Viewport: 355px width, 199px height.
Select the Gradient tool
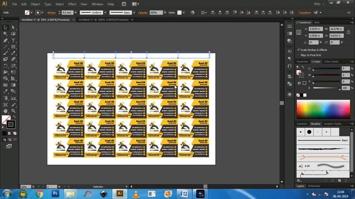[13, 85]
